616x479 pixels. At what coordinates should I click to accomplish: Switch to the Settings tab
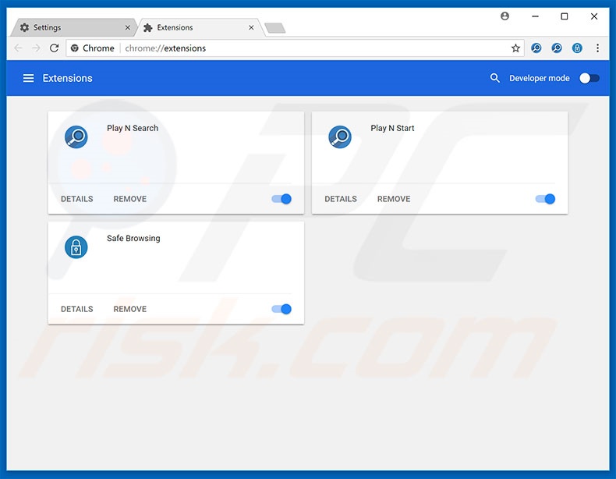pyautogui.click(x=73, y=27)
